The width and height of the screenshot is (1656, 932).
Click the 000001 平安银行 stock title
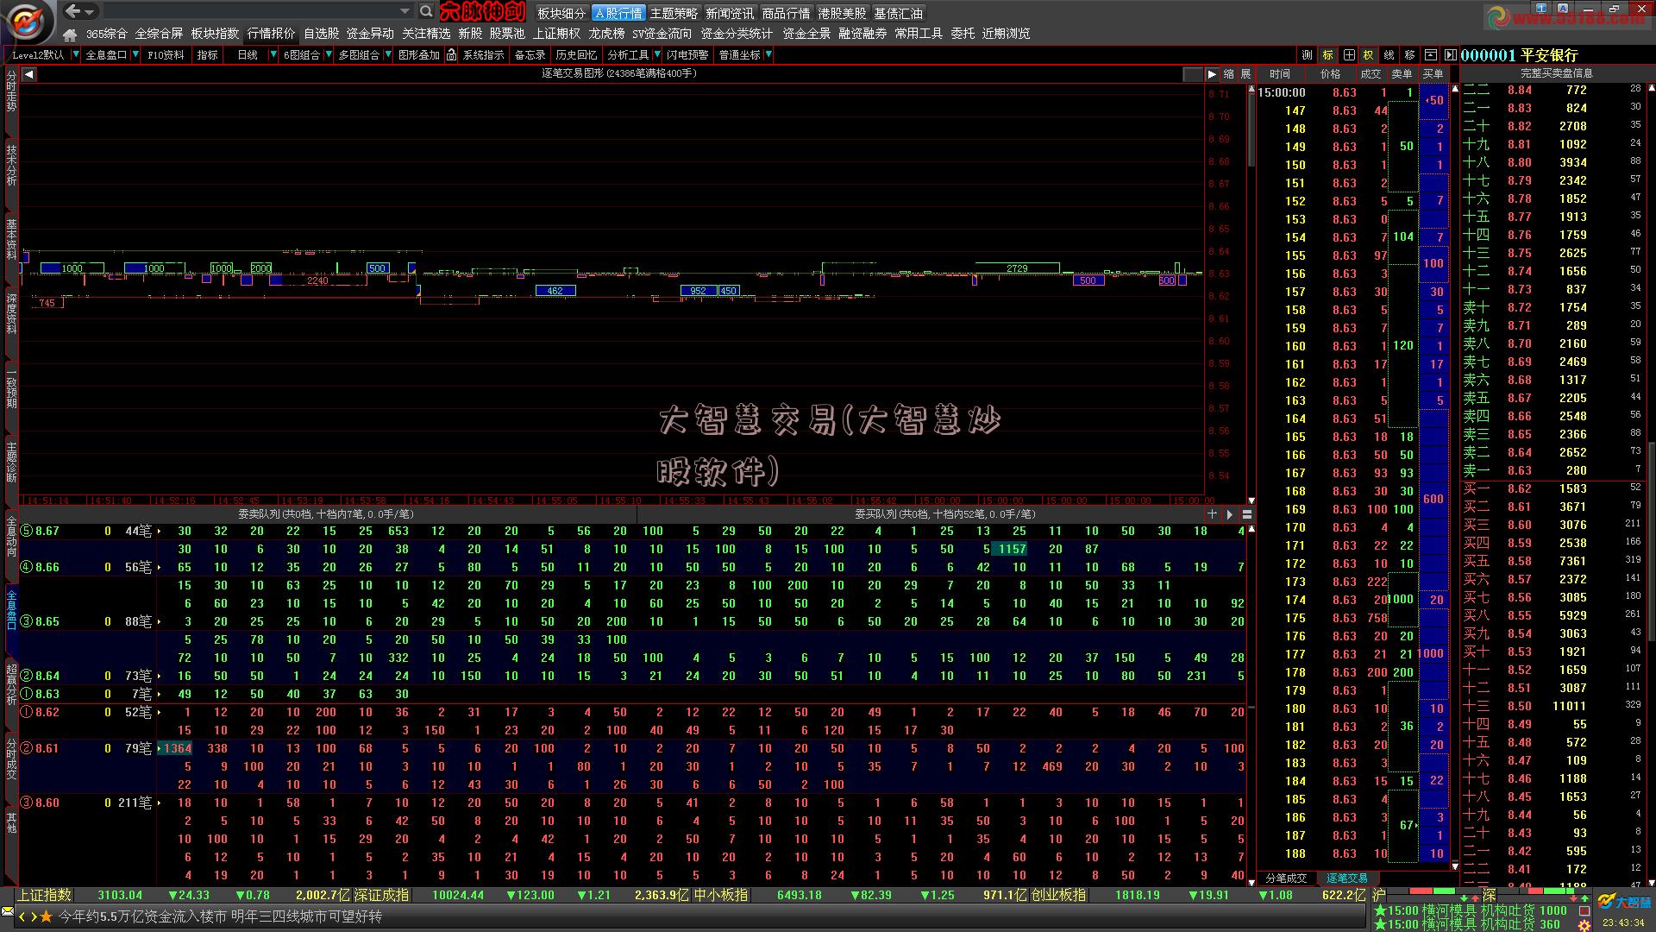click(1519, 55)
